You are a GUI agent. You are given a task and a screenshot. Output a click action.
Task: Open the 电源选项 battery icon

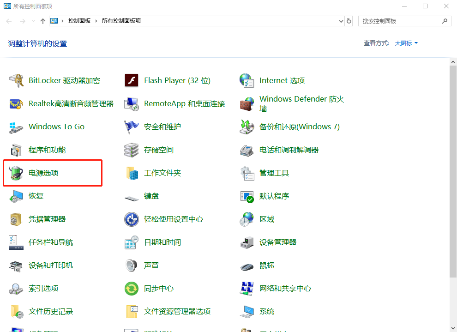[x=16, y=173]
